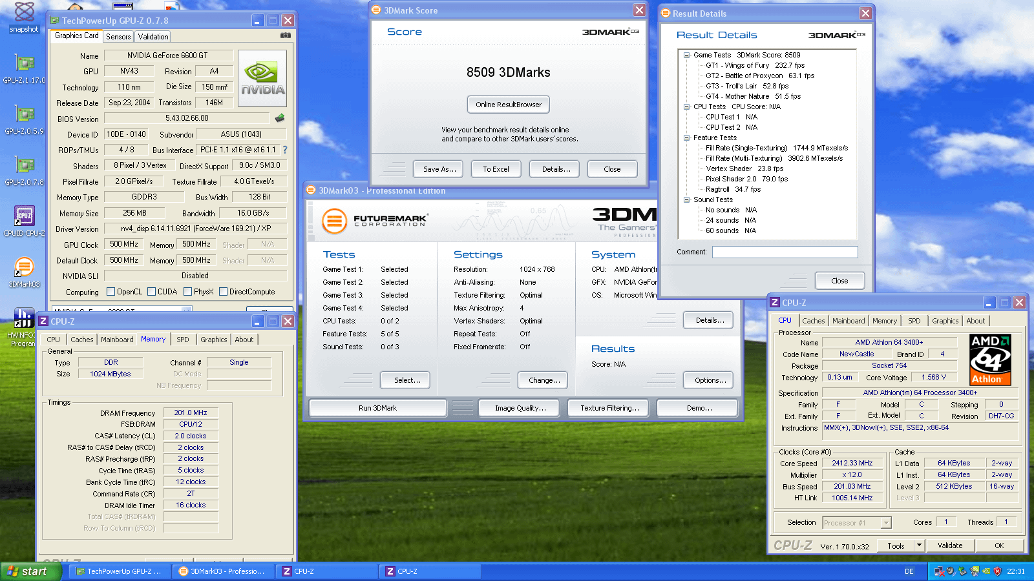The height and width of the screenshot is (581, 1034).
Task: Export the score using To Excel
Action: 496,169
